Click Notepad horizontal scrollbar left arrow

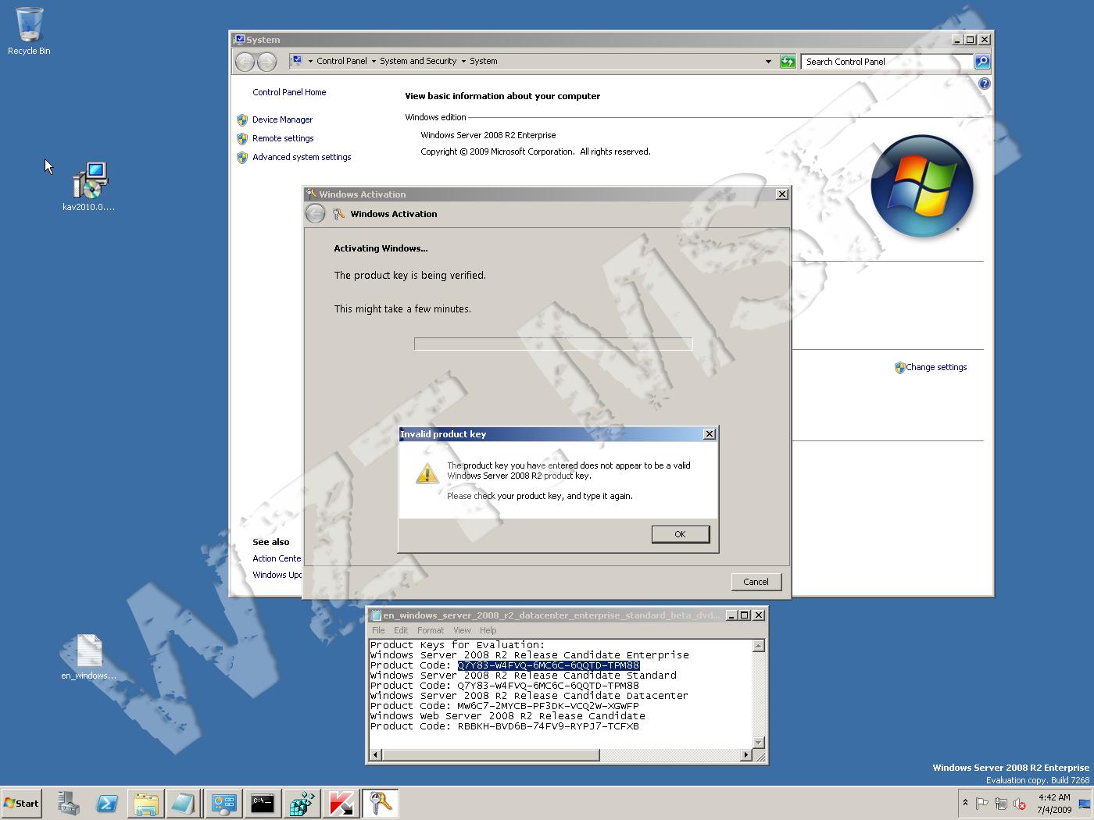pyautogui.click(x=376, y=755)
